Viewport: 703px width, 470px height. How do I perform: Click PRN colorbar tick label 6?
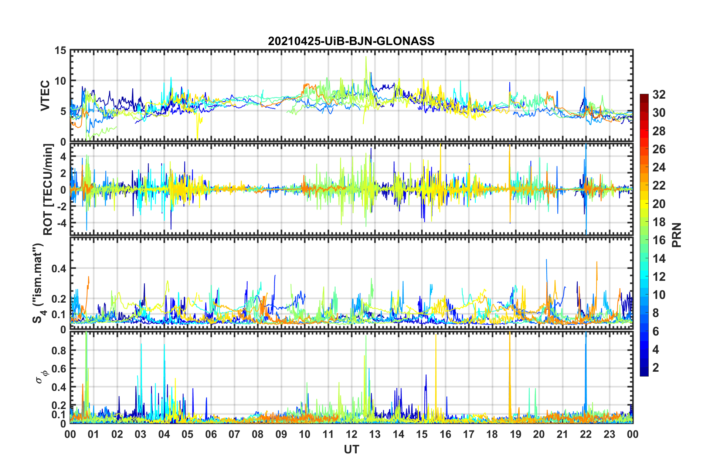(x=656, y=331)
